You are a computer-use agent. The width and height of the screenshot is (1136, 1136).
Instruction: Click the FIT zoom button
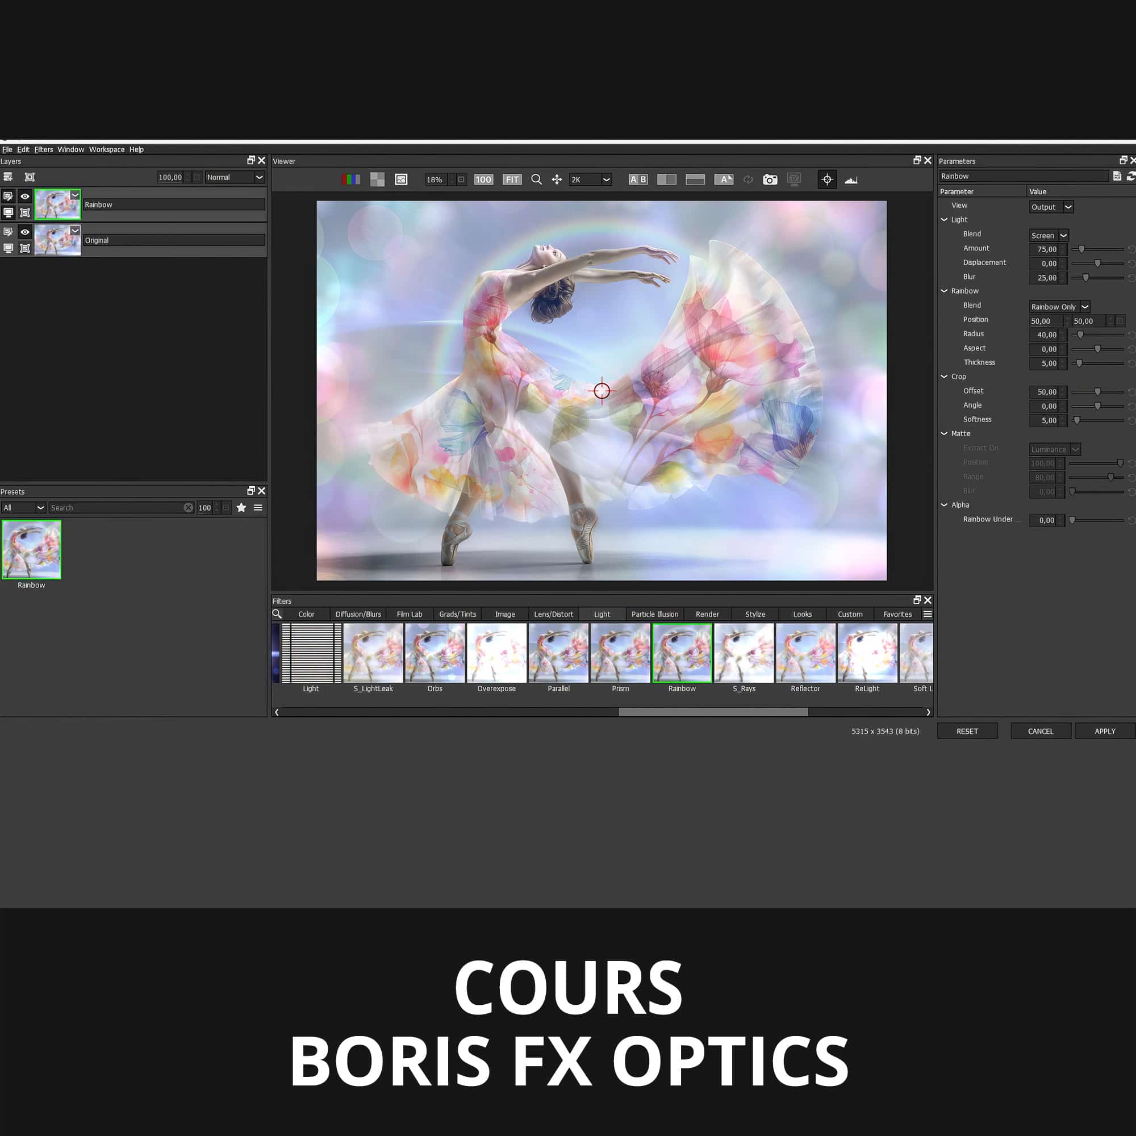(512, 179)
